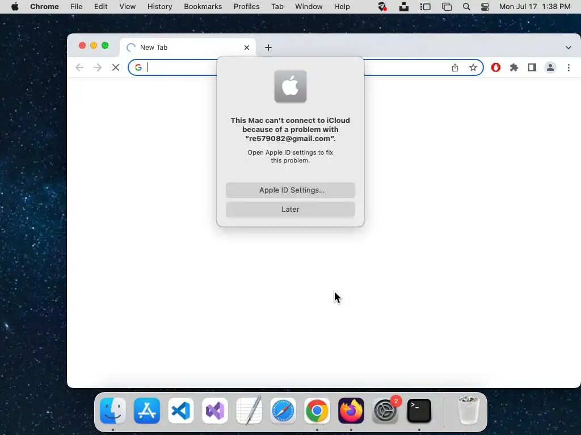The width and height of the screenshot is (581, 435).
Task: Open the Extensions puzzle menu
Action: click(x=514, y=67)
